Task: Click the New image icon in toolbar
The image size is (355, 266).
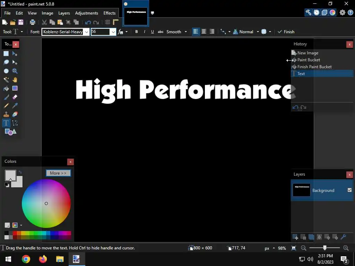Action: [5, 22]
